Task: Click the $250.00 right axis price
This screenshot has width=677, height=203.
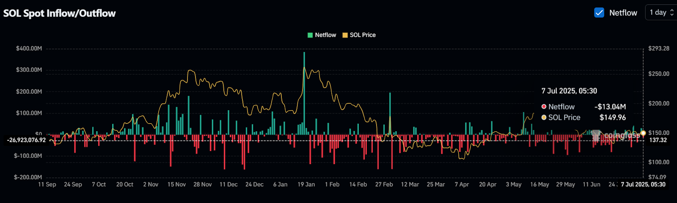Action: point(659,74)
